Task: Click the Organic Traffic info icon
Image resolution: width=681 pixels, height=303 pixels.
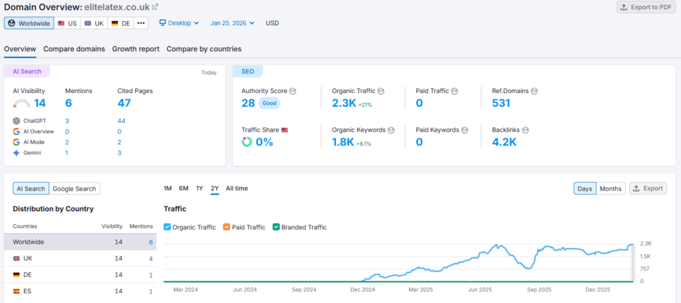Action: [x=380, y=91]
